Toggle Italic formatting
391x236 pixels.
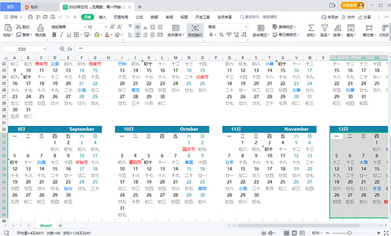(x=61, y=35)
